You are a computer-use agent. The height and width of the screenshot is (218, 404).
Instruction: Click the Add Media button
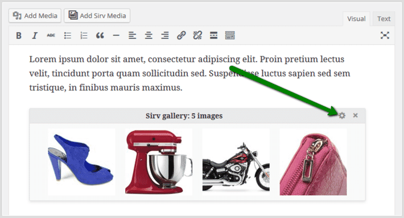35,16
